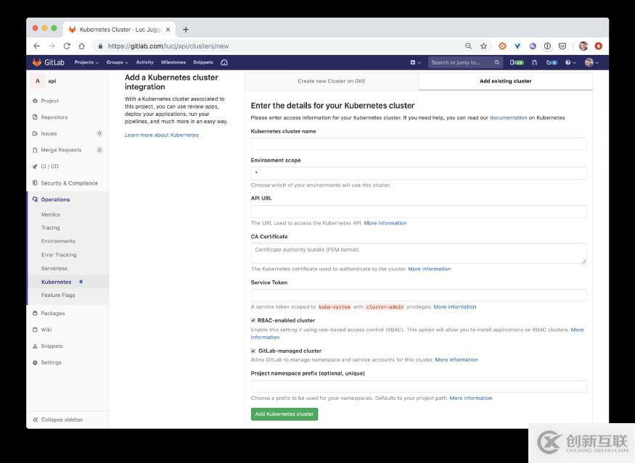Expand the Groups dropdown in the navbar
Screen dimensions: 635x463
click(117, 62)
